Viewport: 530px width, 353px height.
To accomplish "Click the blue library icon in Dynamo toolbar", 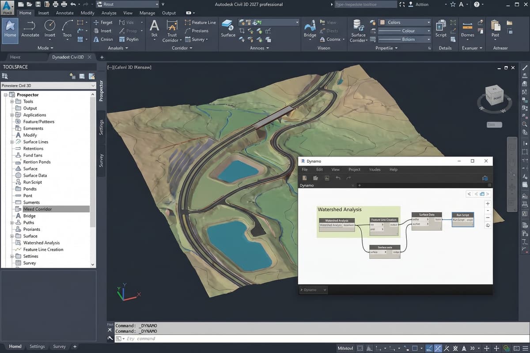I will 485,178.
